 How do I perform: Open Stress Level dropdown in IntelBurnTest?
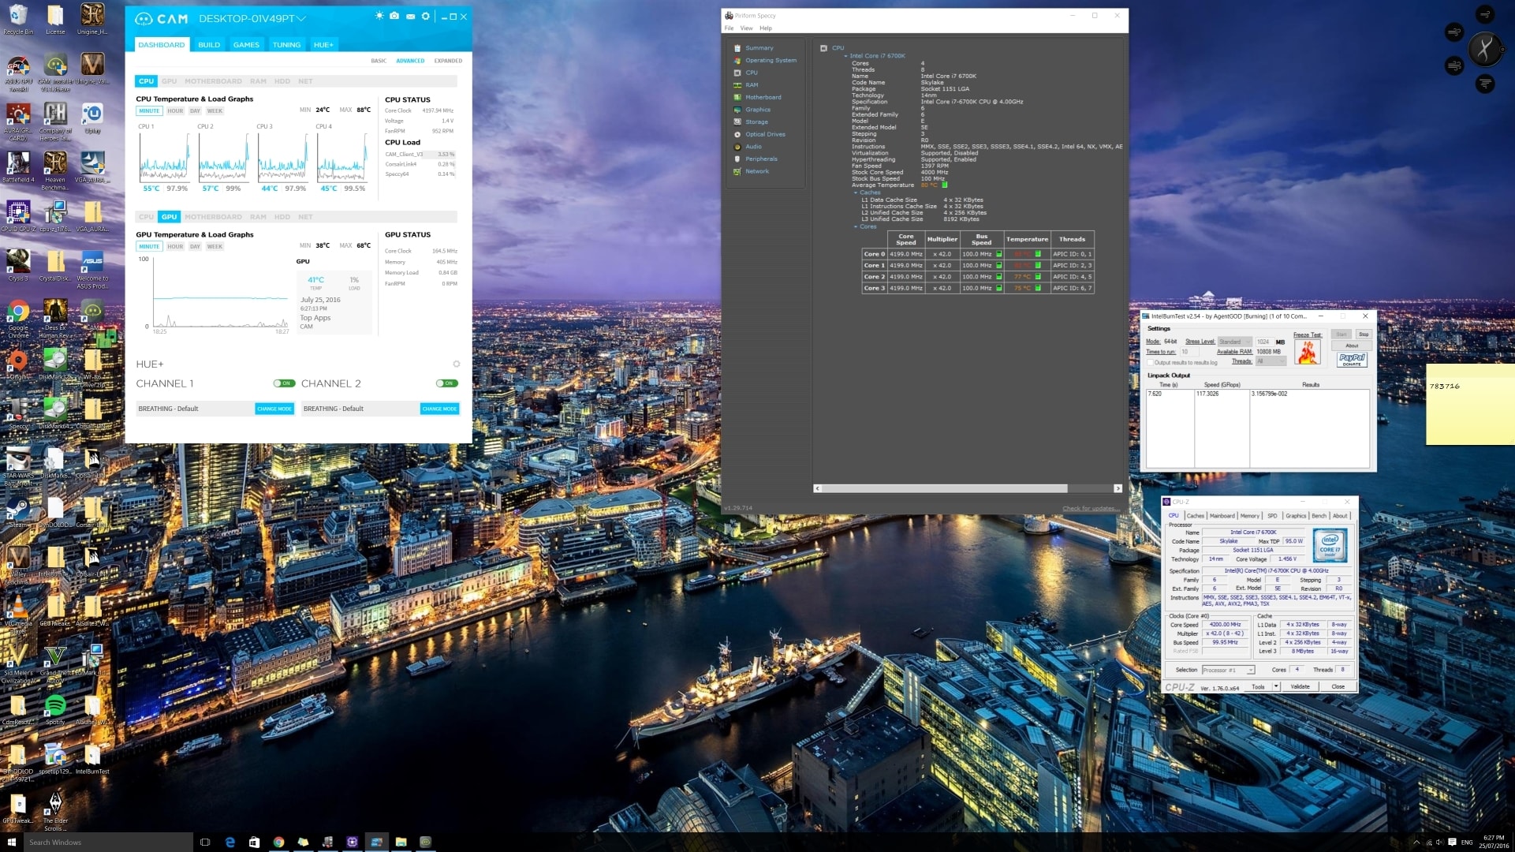(x=1235, y=342)
